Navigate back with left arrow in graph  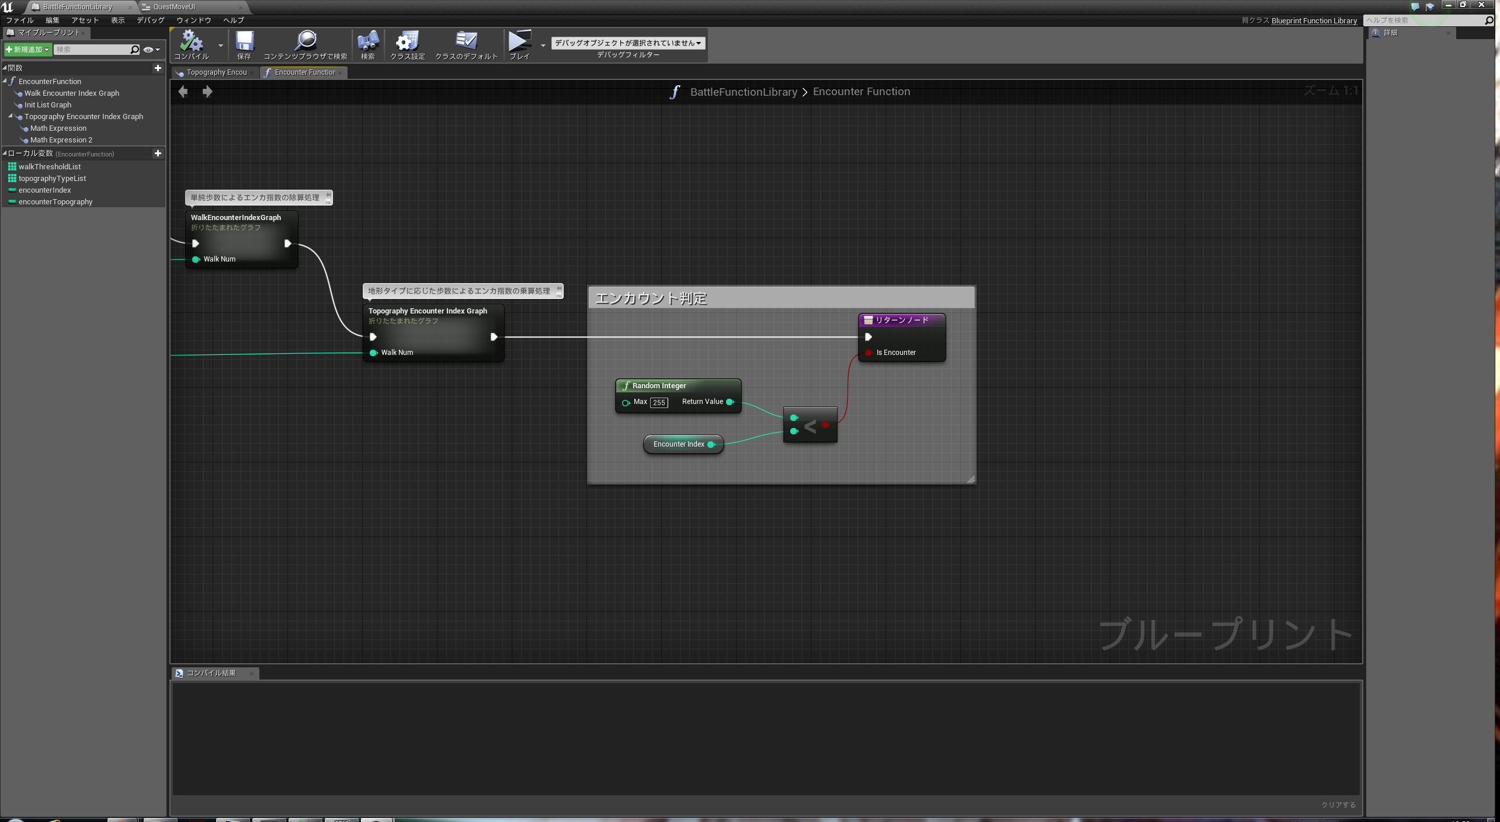183,92
